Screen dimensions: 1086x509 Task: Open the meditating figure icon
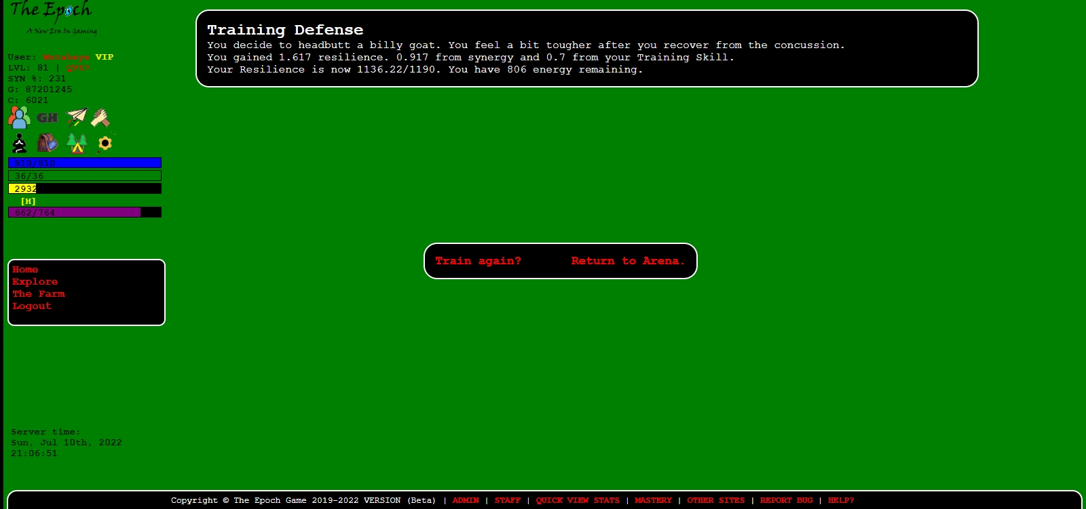point(20,143)
